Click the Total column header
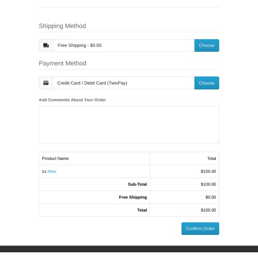Viewport: 258px width, 258px height. tap(212, 158)
